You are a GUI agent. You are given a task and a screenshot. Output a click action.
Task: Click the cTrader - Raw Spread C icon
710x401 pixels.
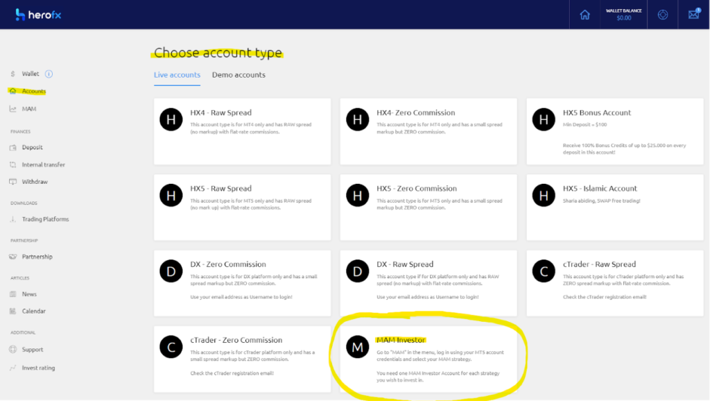544,271
